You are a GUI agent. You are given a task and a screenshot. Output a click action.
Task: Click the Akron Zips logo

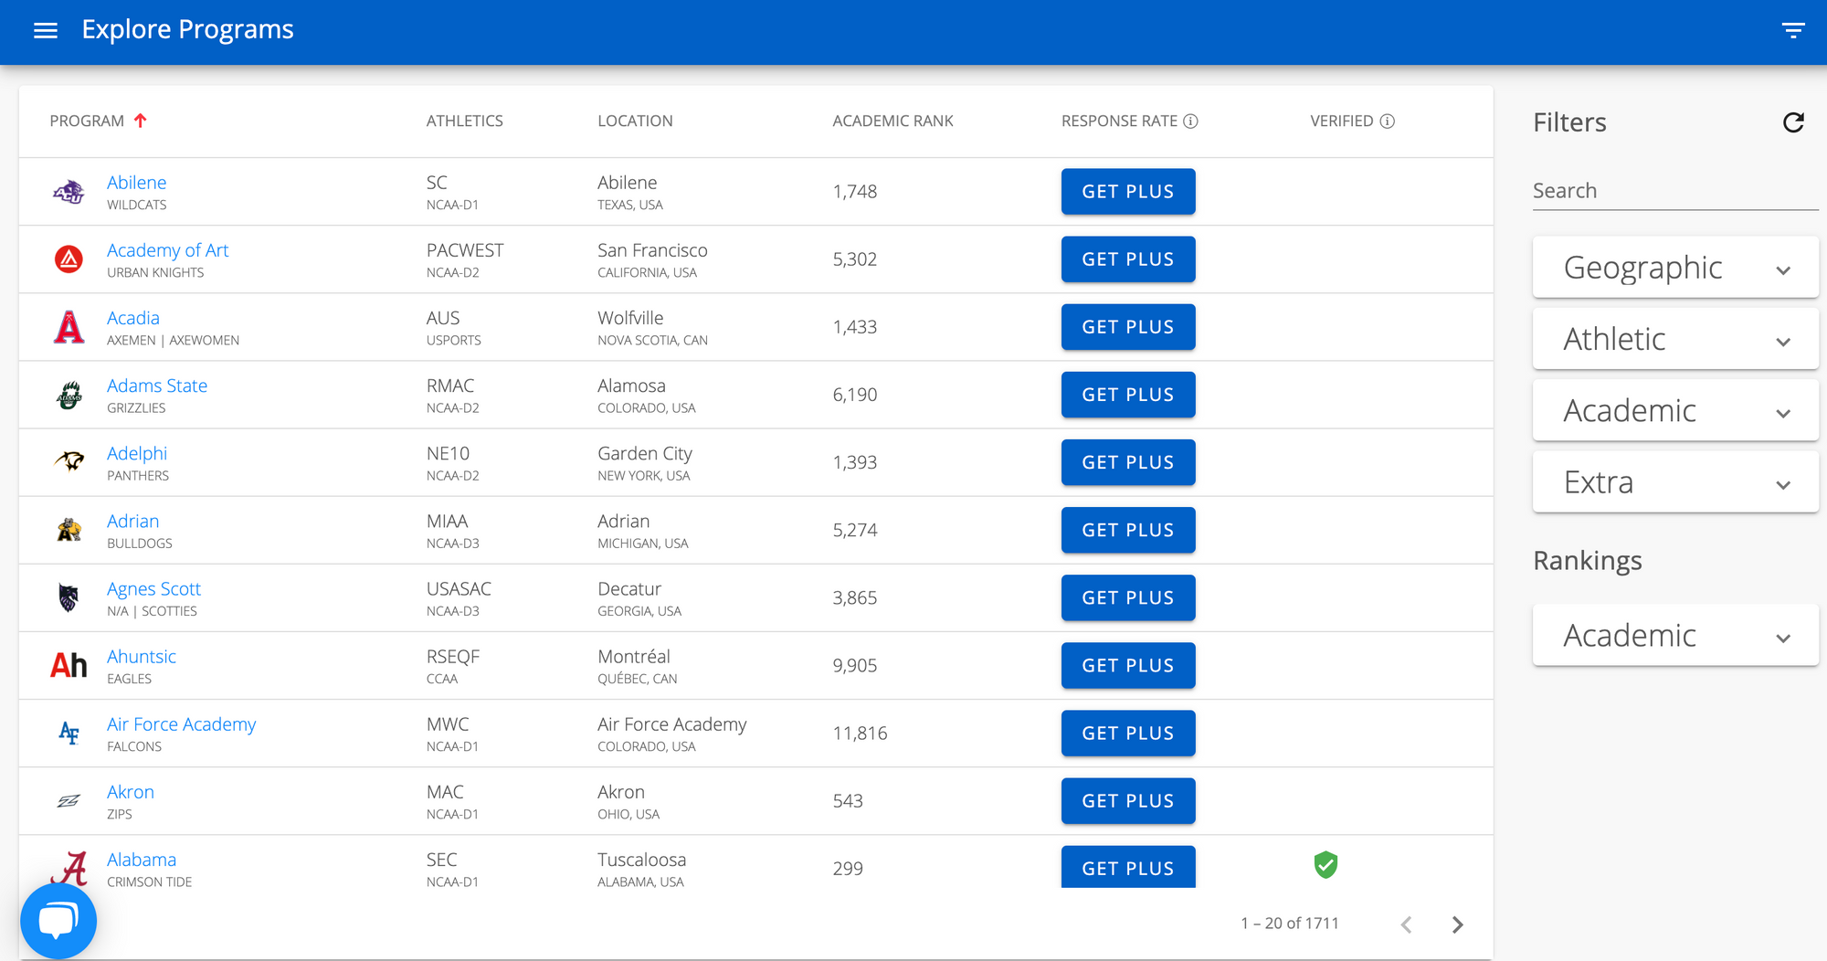click(x=69, y=801)
